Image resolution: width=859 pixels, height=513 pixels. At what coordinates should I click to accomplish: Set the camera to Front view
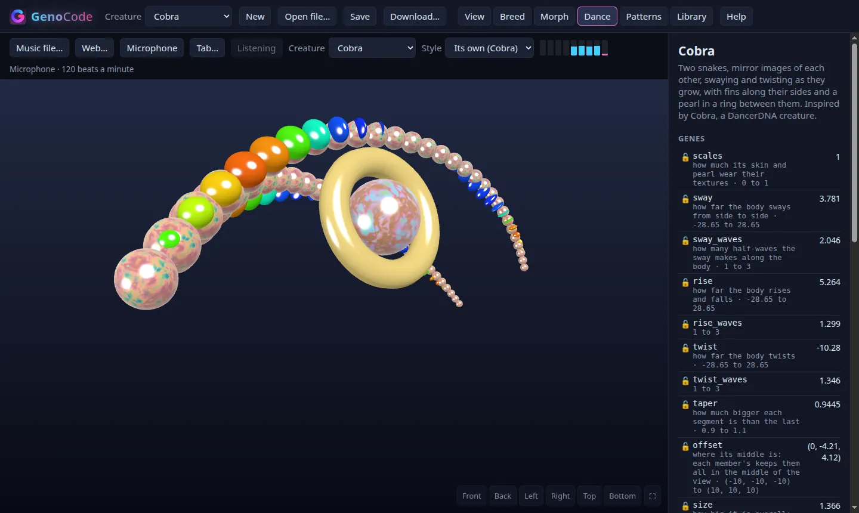471,496
